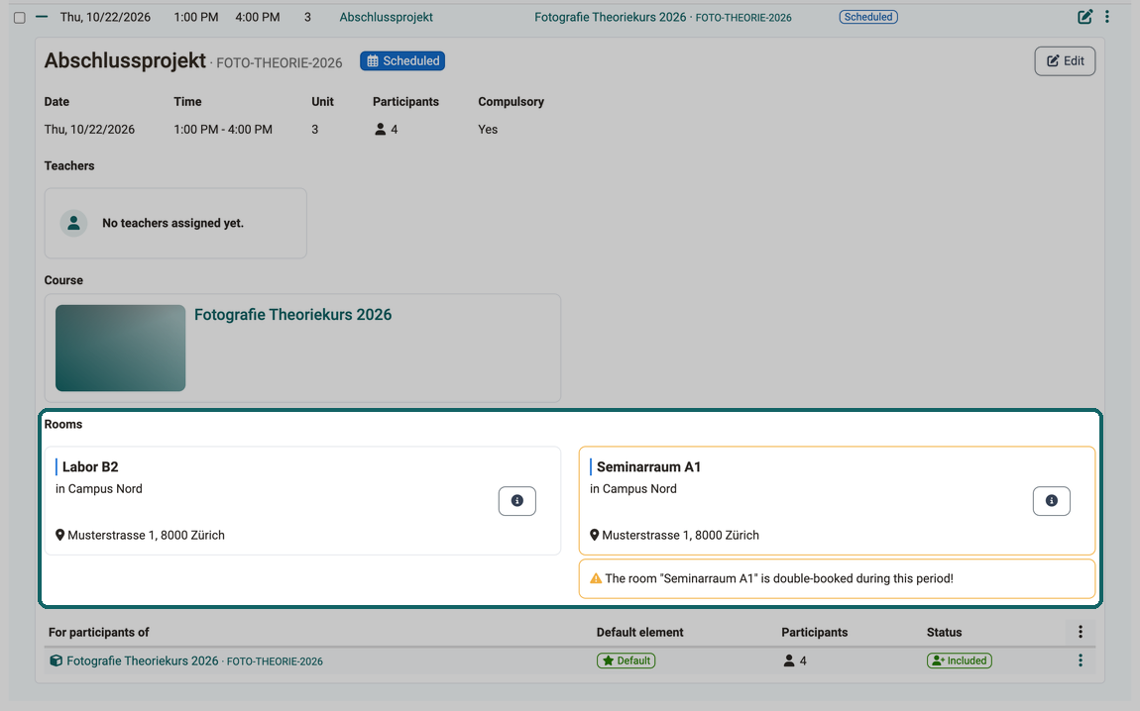The width and height of the screenshot is (1140, 711).
Task: Open Fotografie Theoriekurs 2026 link in participants table
Action: click(143, 660)
